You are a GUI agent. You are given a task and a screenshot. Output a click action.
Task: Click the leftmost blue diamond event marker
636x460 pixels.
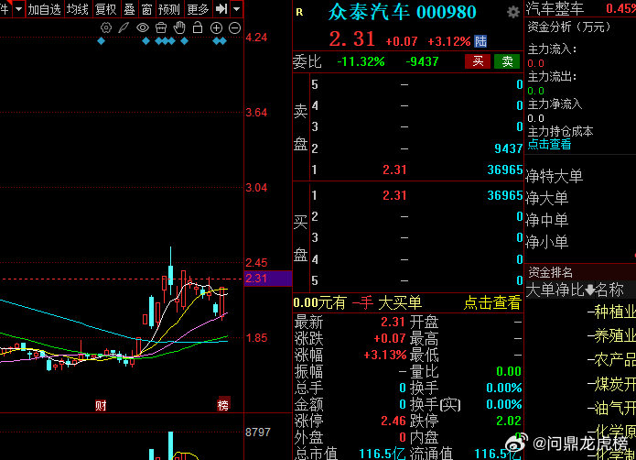pos(101,41)
